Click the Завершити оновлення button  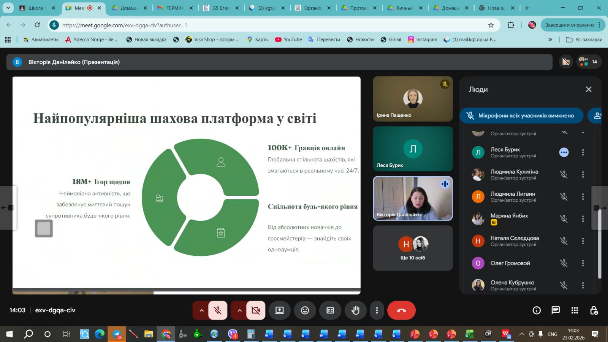click(570, 25)
